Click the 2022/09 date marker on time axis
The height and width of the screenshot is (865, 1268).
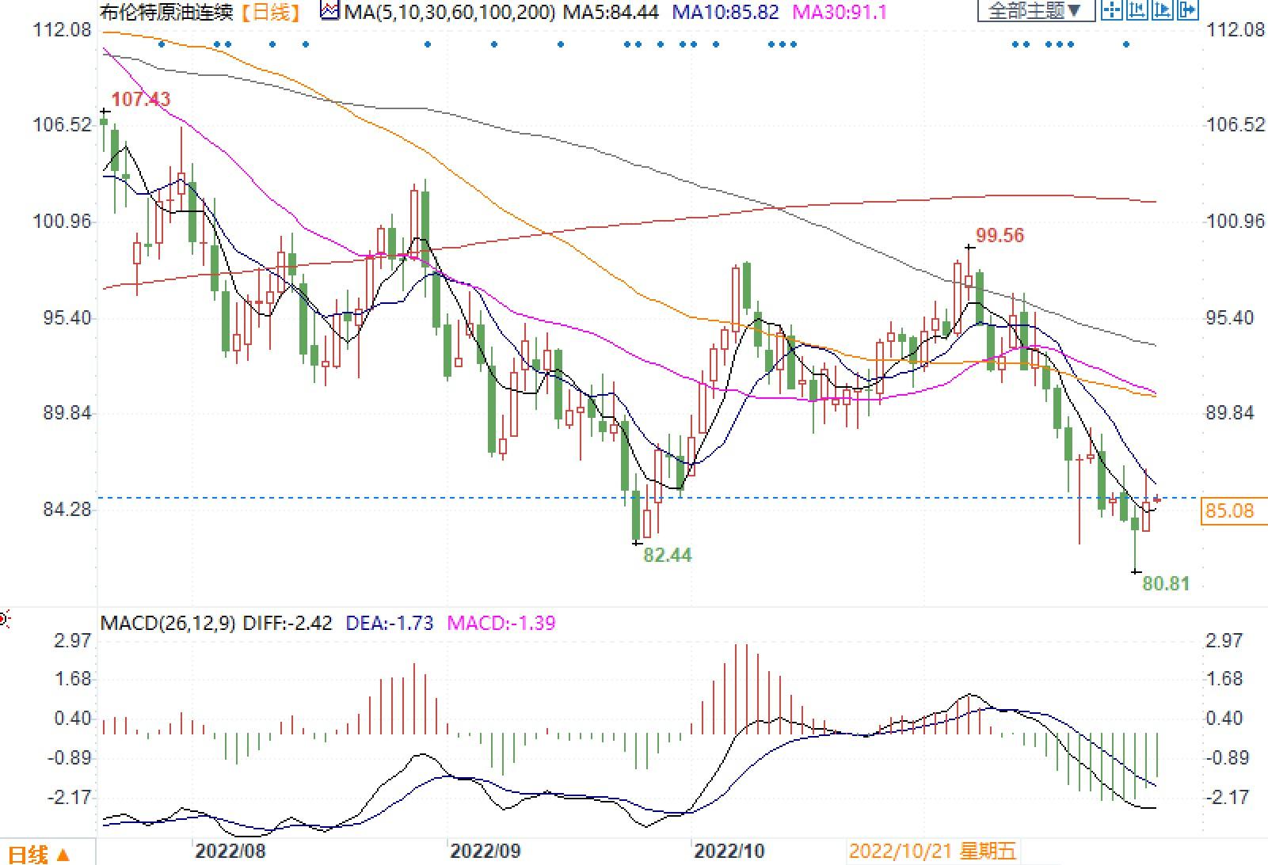point(485,851)
